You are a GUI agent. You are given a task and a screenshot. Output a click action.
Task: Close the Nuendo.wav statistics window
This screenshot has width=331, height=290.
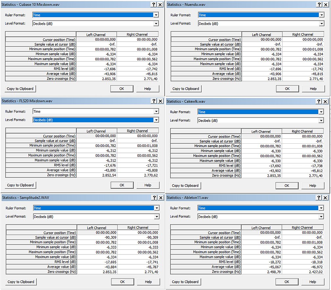(326, 5)
